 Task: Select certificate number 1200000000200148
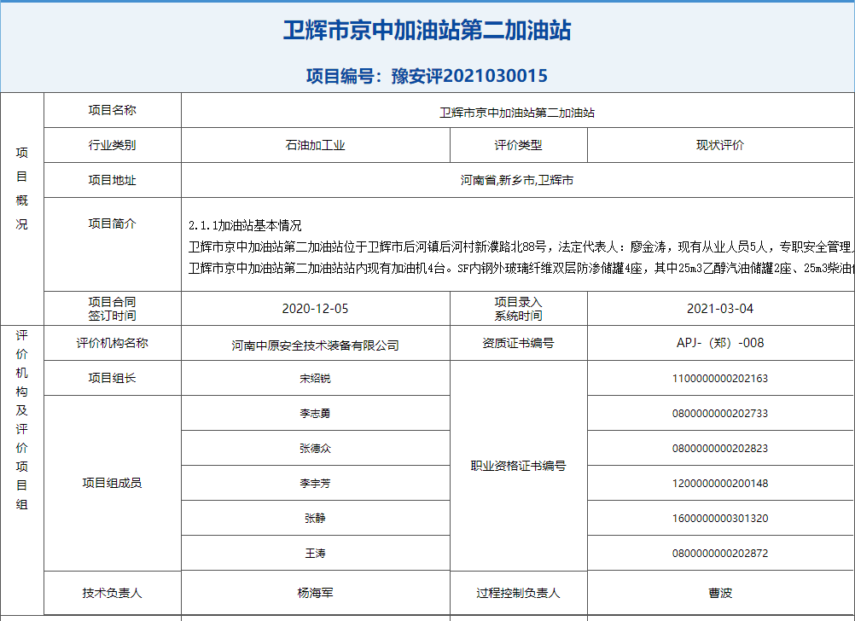(720, 483)
